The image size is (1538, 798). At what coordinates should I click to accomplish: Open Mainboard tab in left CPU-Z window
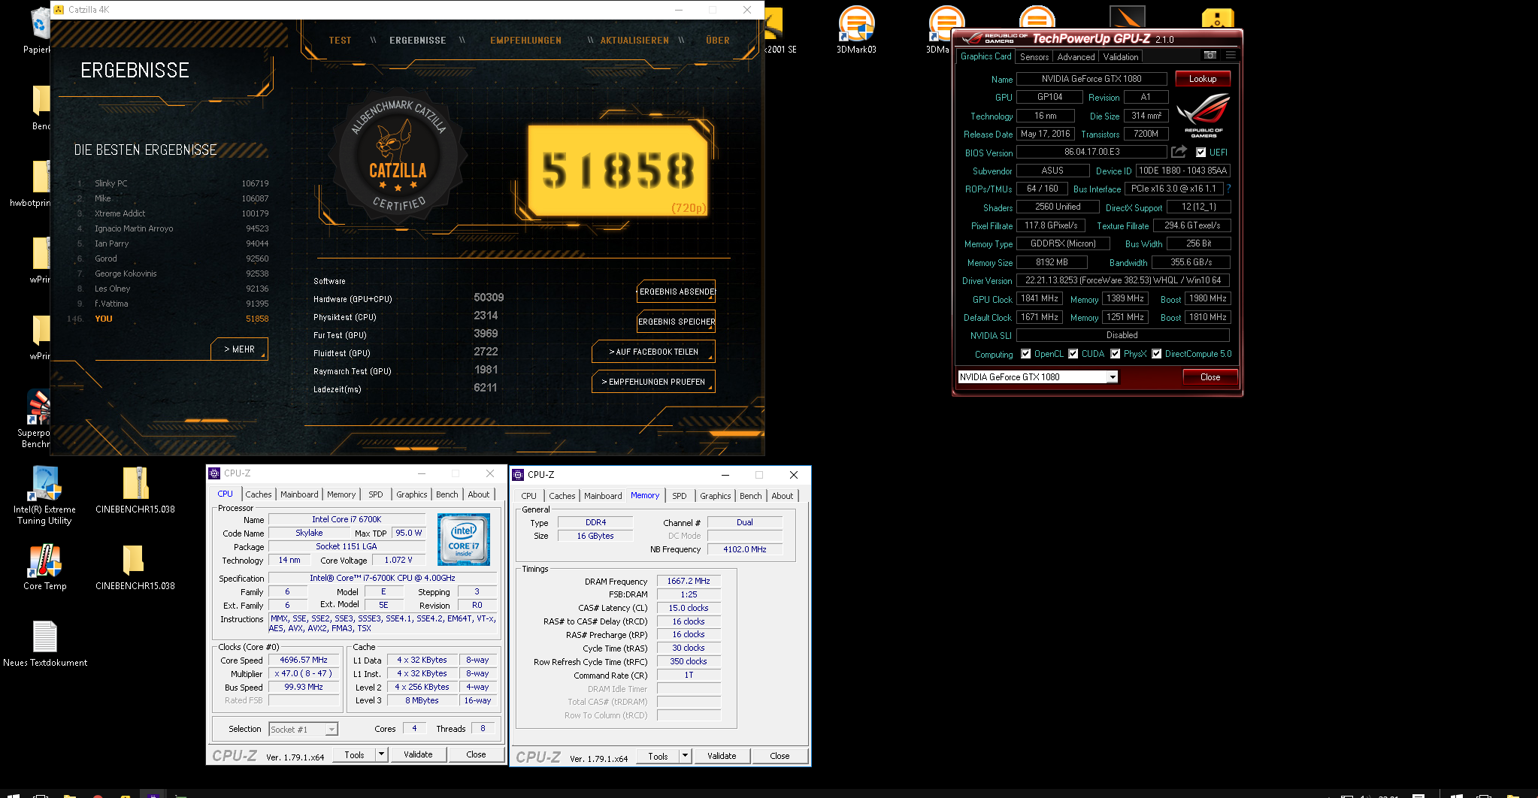click(x=299, y=494)
